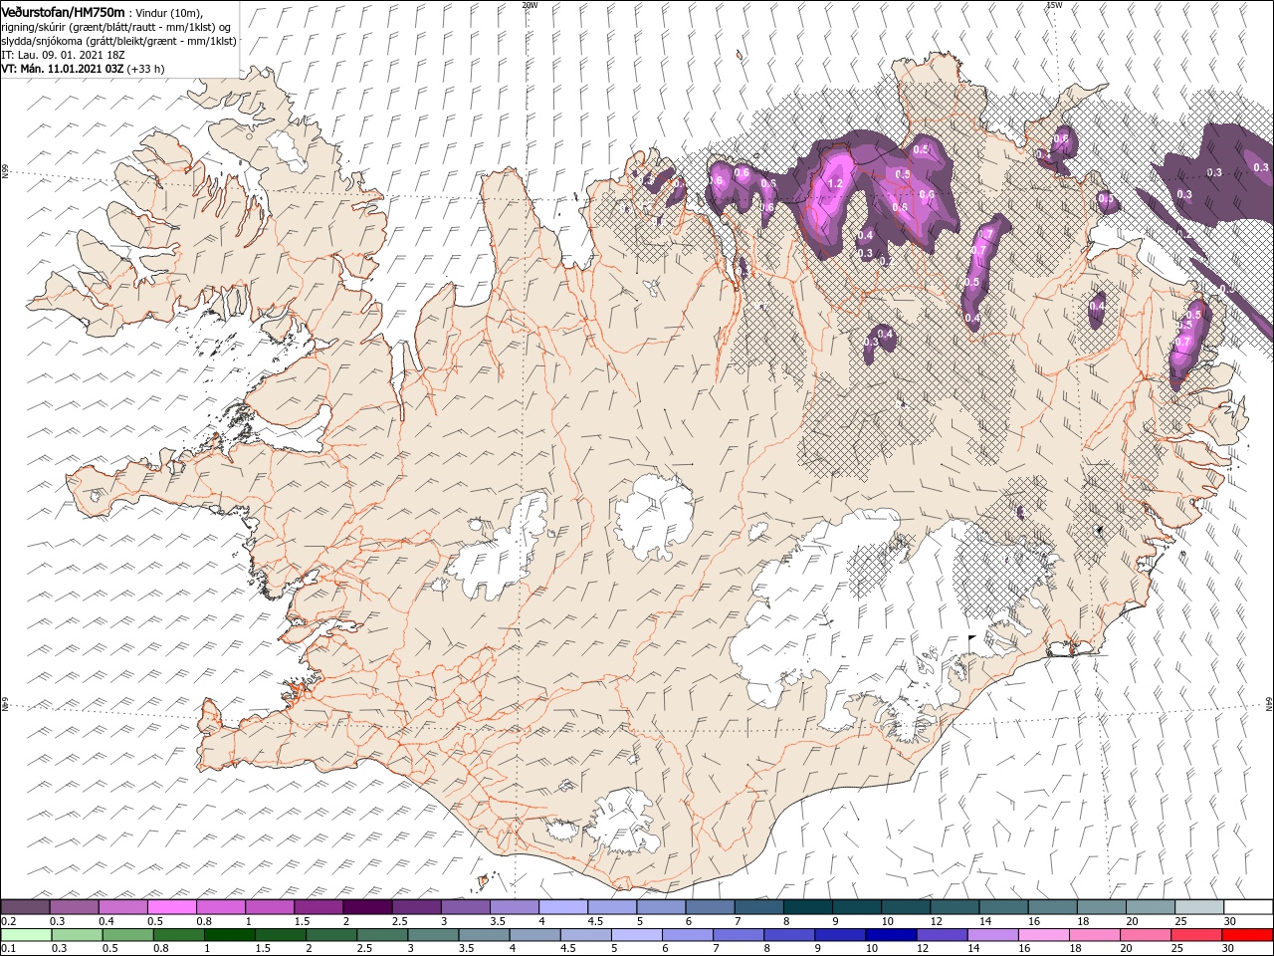Pick the violet 12 swatch, lower scale

click(x=942, y=935)
